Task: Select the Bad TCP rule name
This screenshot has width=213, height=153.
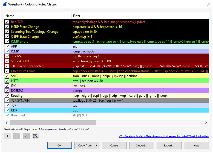Action: click(x=17, y=22)
